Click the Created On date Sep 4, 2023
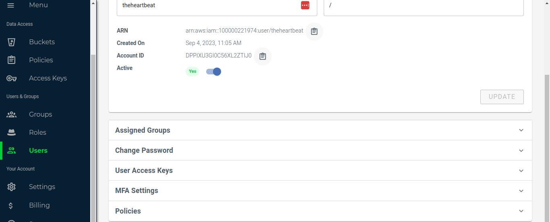The width and height of the screenshot is (550, 222). pos(213,43)
